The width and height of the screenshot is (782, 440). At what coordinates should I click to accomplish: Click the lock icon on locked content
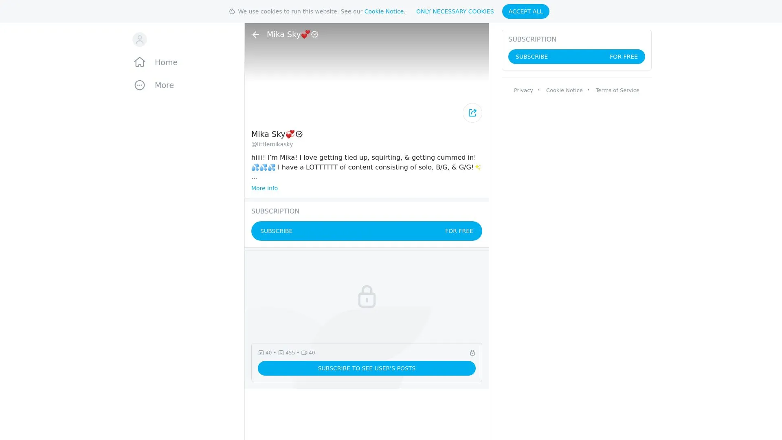367,296
